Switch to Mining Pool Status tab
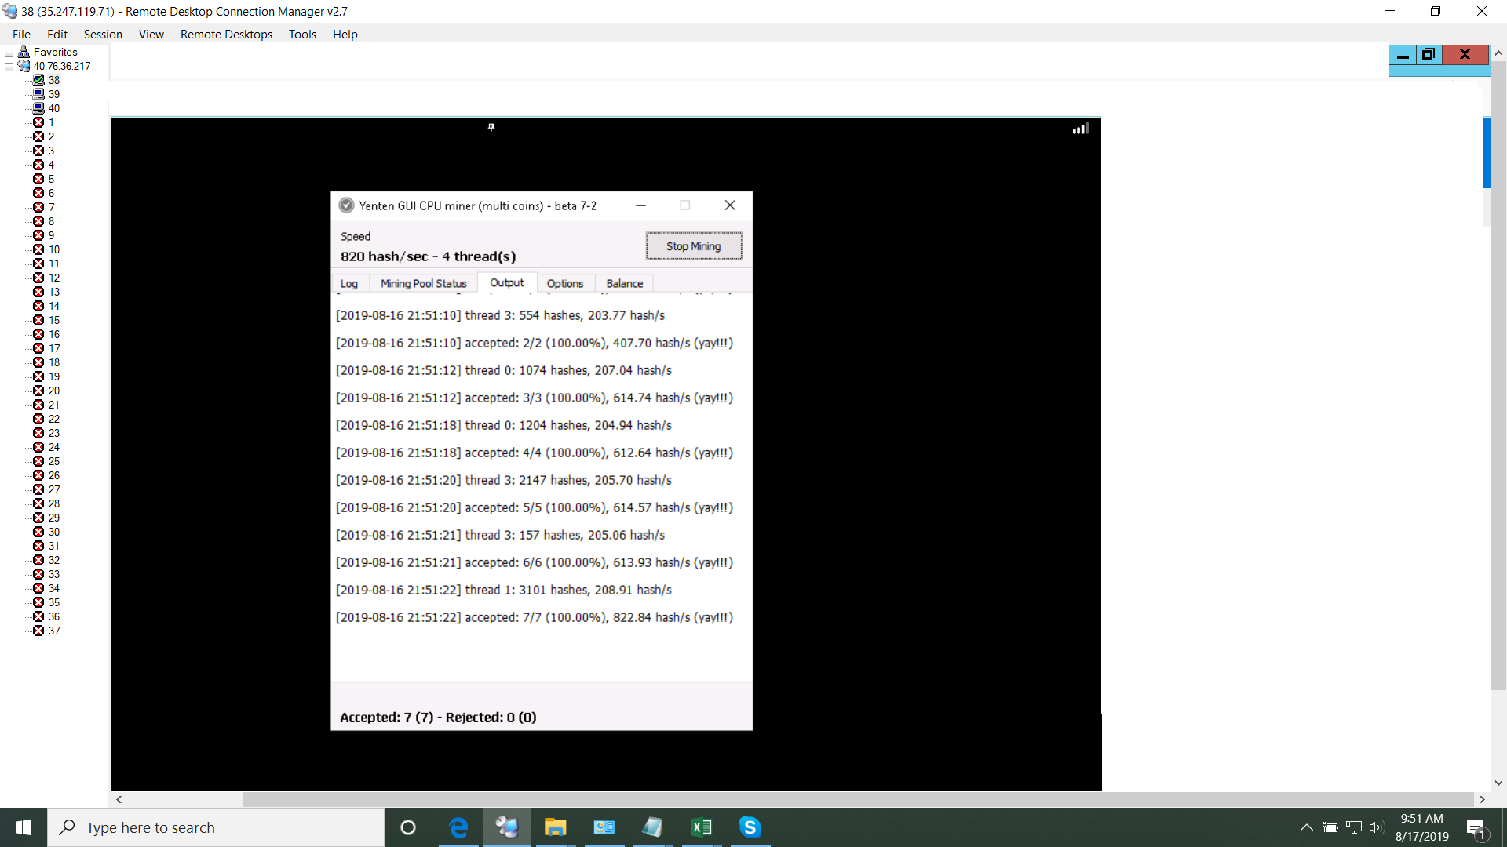The width and height of the screenshot is (1507, 847). pyautogui.click(x=423, y=283)
